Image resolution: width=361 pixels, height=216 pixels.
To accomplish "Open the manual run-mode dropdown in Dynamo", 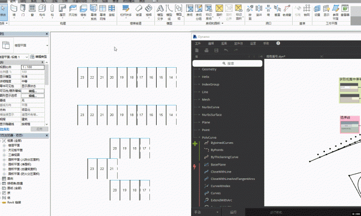I will point(206,212).
